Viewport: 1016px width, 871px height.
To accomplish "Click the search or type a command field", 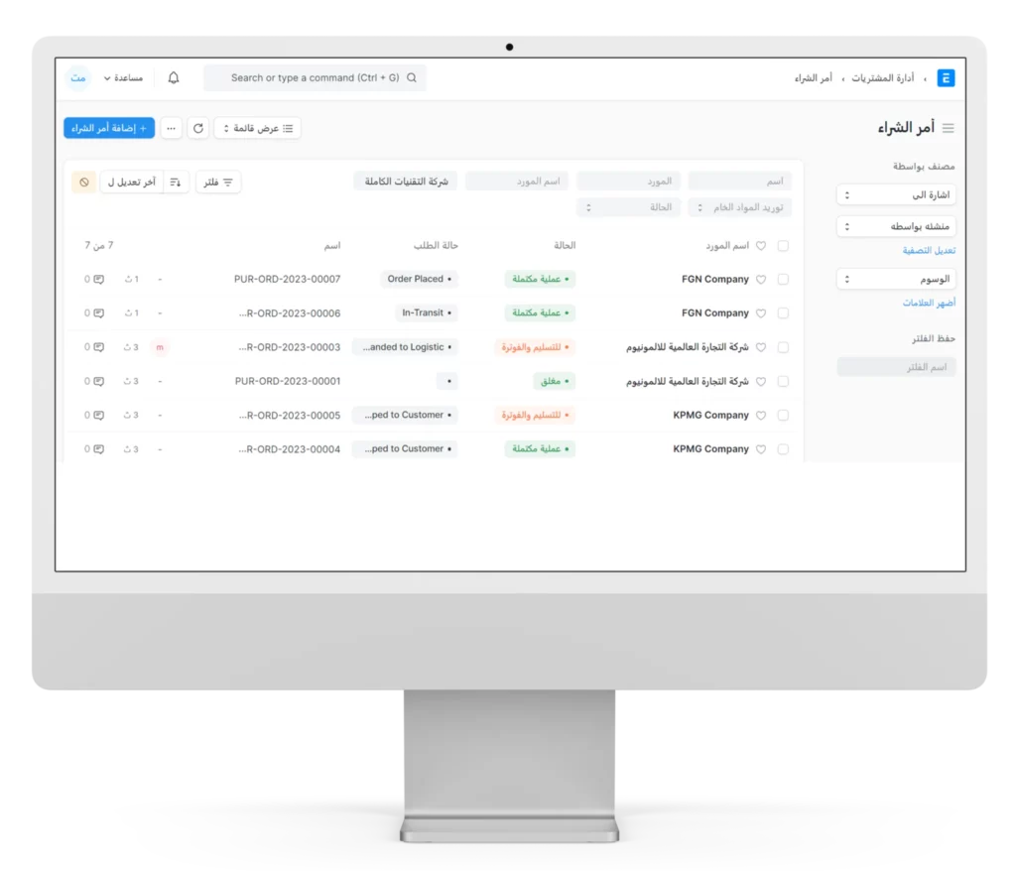I will coord(315,77).
